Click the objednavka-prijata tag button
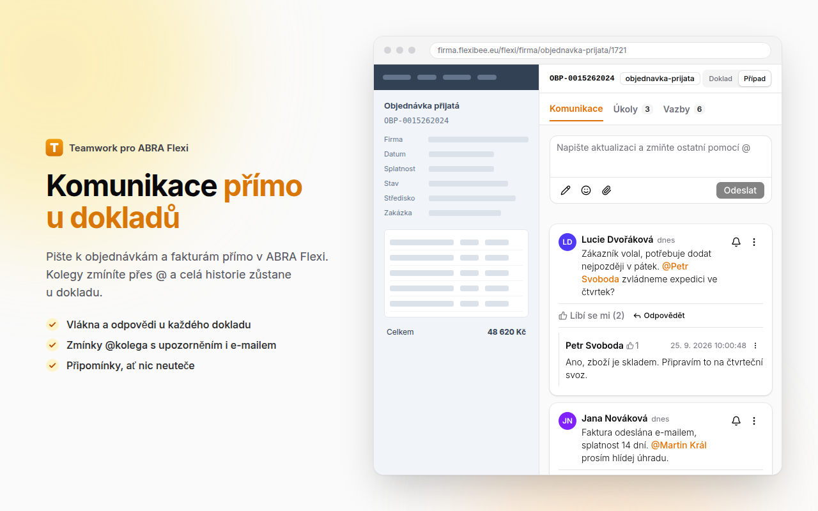818x511 pixels. pos(660,79)
